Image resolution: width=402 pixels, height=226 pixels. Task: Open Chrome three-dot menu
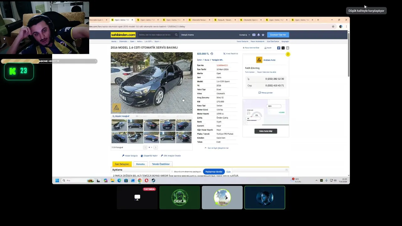(x=346, y=26)
